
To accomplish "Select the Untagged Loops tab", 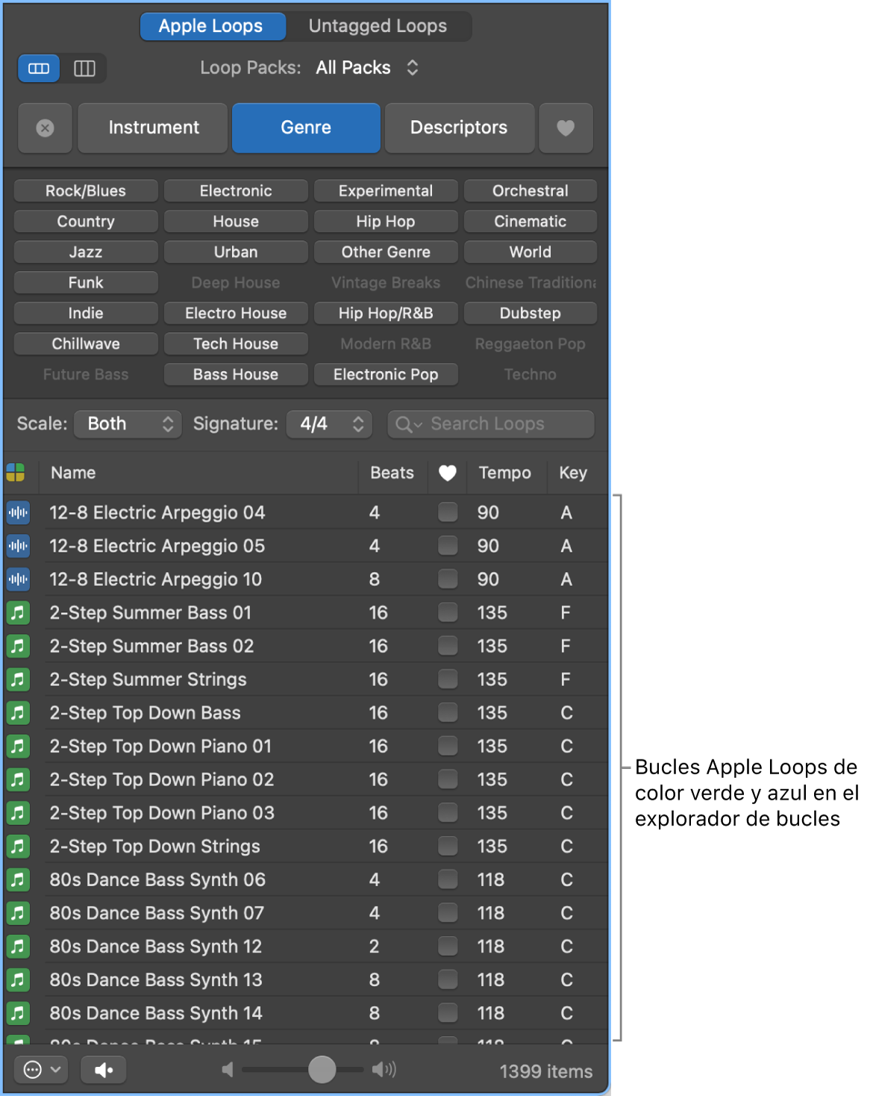I will click(378, 26).
